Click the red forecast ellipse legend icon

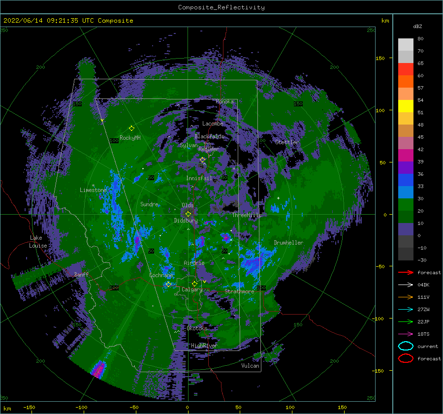click(x=406, y=358)
